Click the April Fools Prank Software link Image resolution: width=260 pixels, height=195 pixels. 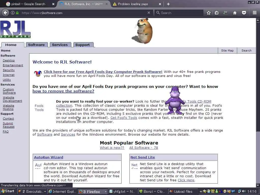[x=103, y=72]
